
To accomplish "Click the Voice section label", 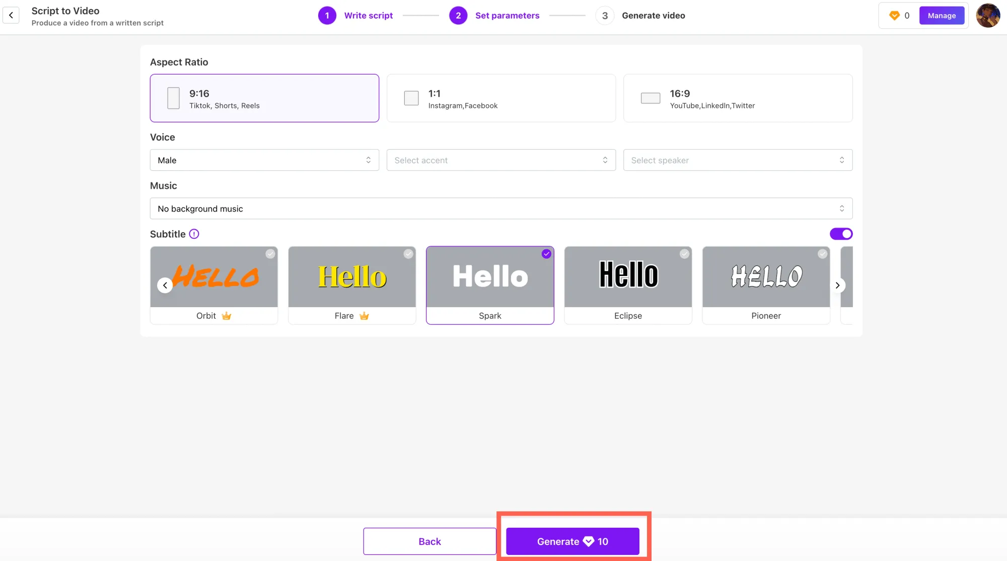I will (x=162, y=137).
